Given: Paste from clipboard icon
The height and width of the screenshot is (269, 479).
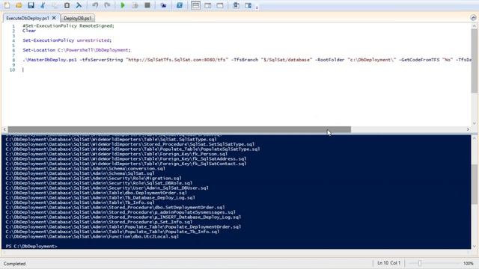Looking at the screenshot, I should click(x=67, y=5).
